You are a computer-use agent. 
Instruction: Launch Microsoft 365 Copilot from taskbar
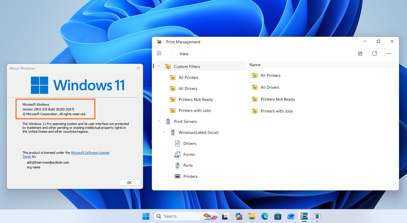239,216
